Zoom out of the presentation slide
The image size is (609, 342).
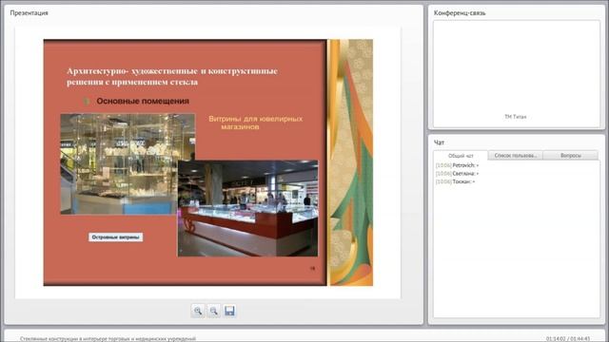tap(213, 311)
